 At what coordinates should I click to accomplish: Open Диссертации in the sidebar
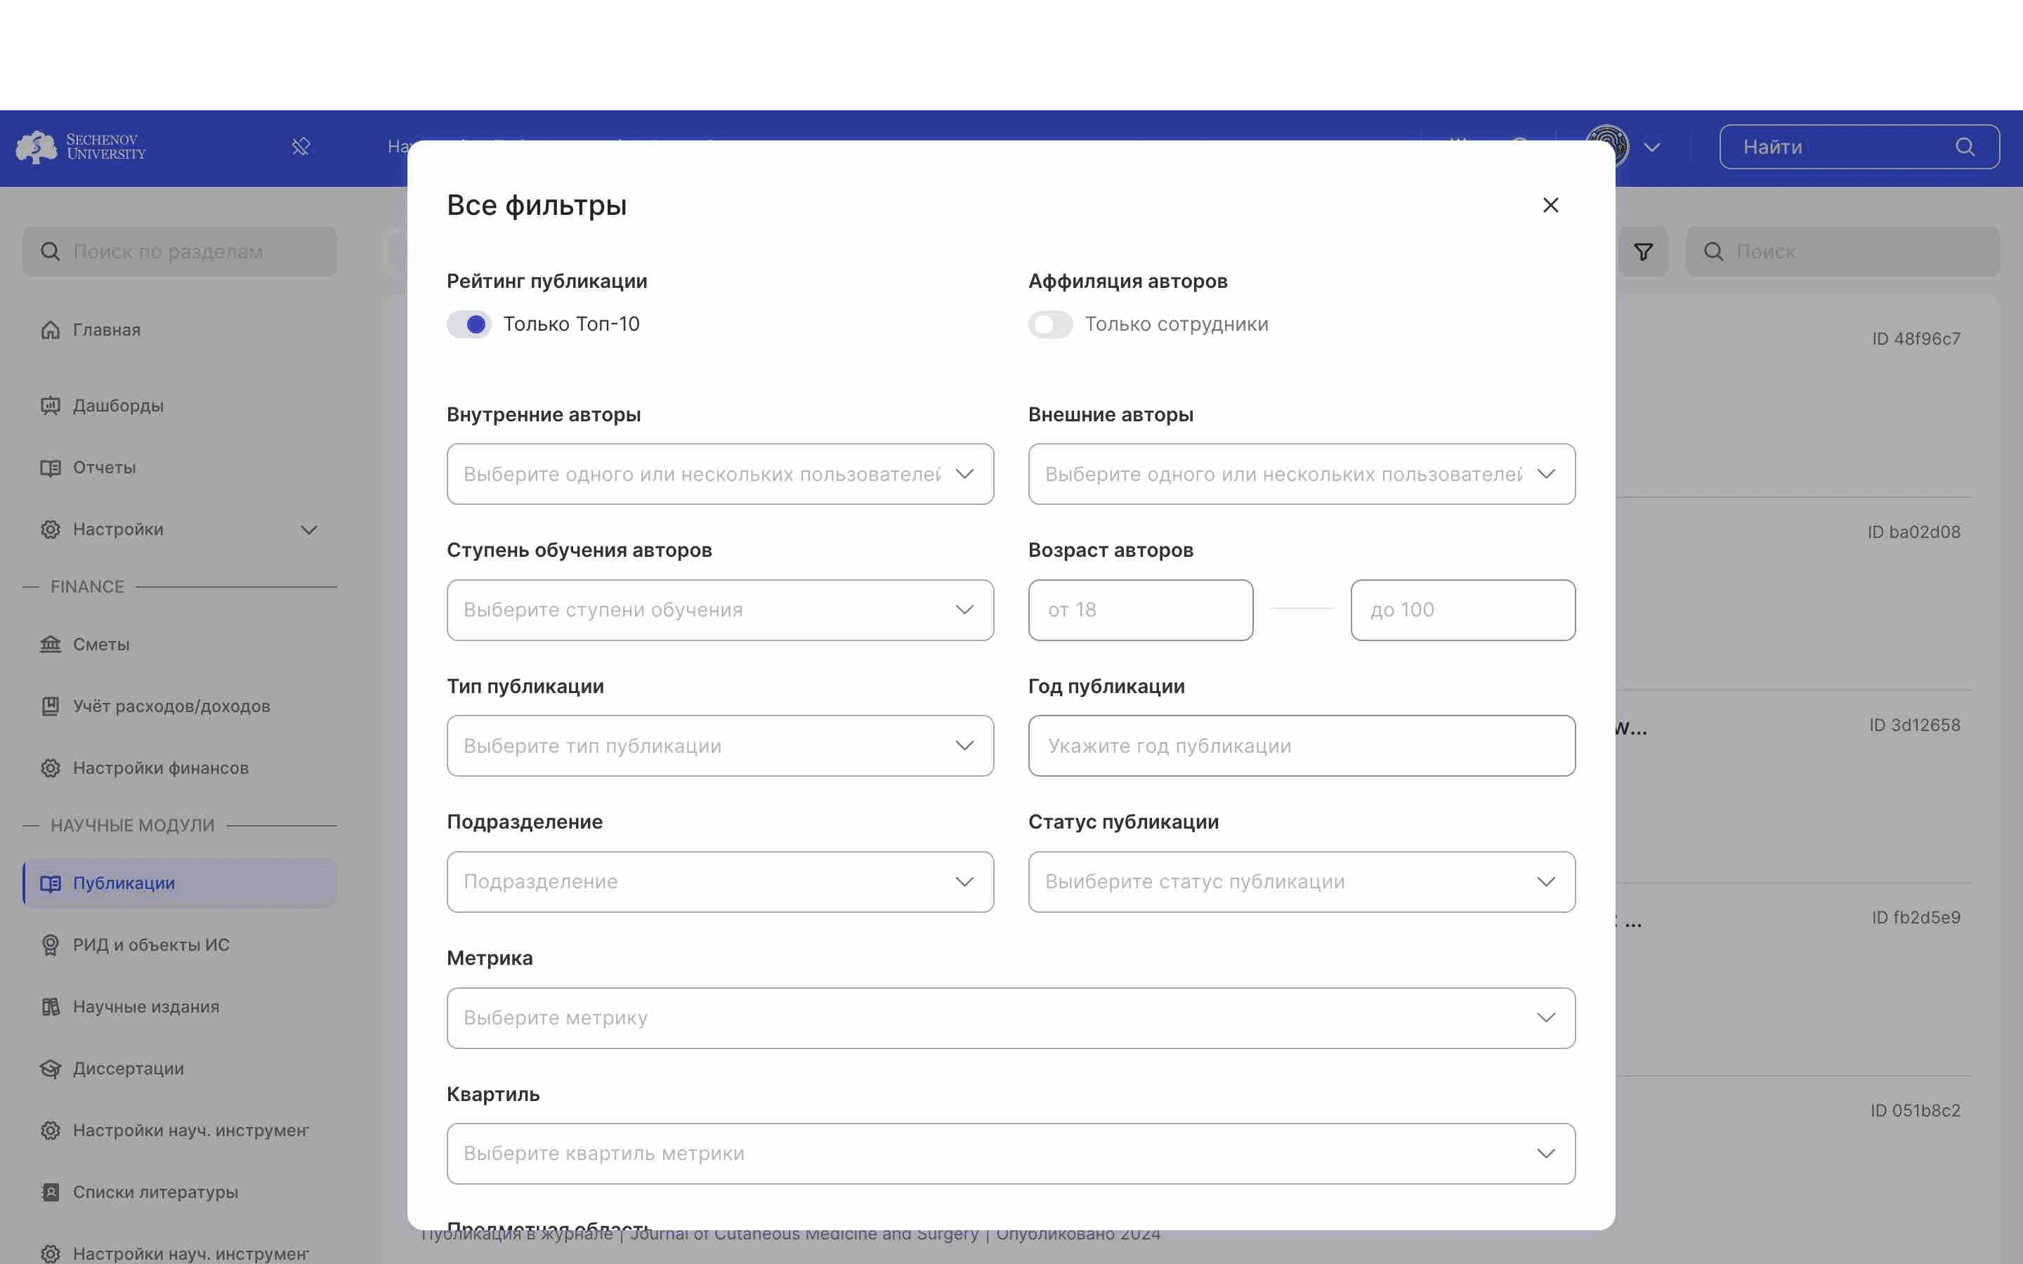(x=180, y=1068)
